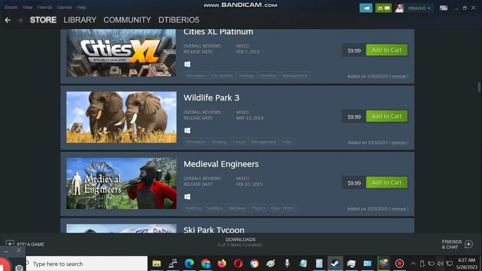The image size is (482, 271).
Task: Switch to the STORE tab
Action: tap(43, 20)
